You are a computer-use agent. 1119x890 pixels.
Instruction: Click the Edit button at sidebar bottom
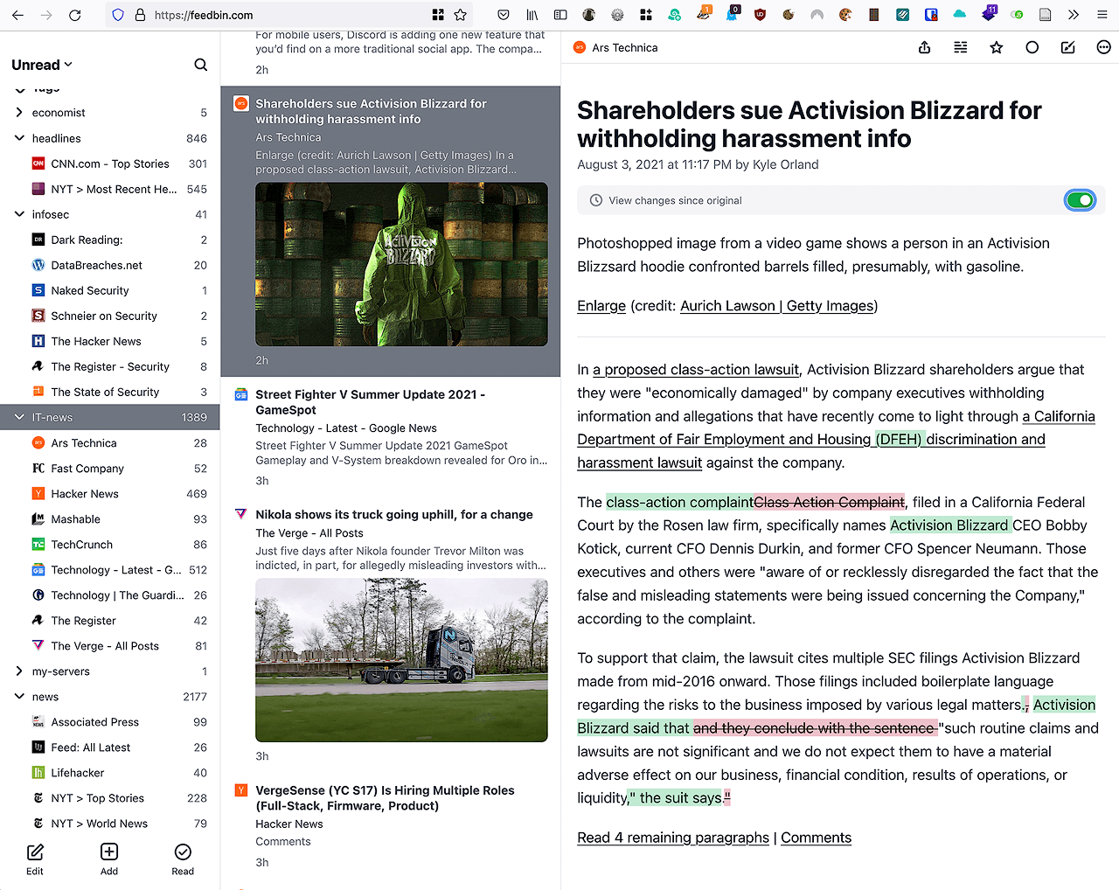tap(35, 859)
